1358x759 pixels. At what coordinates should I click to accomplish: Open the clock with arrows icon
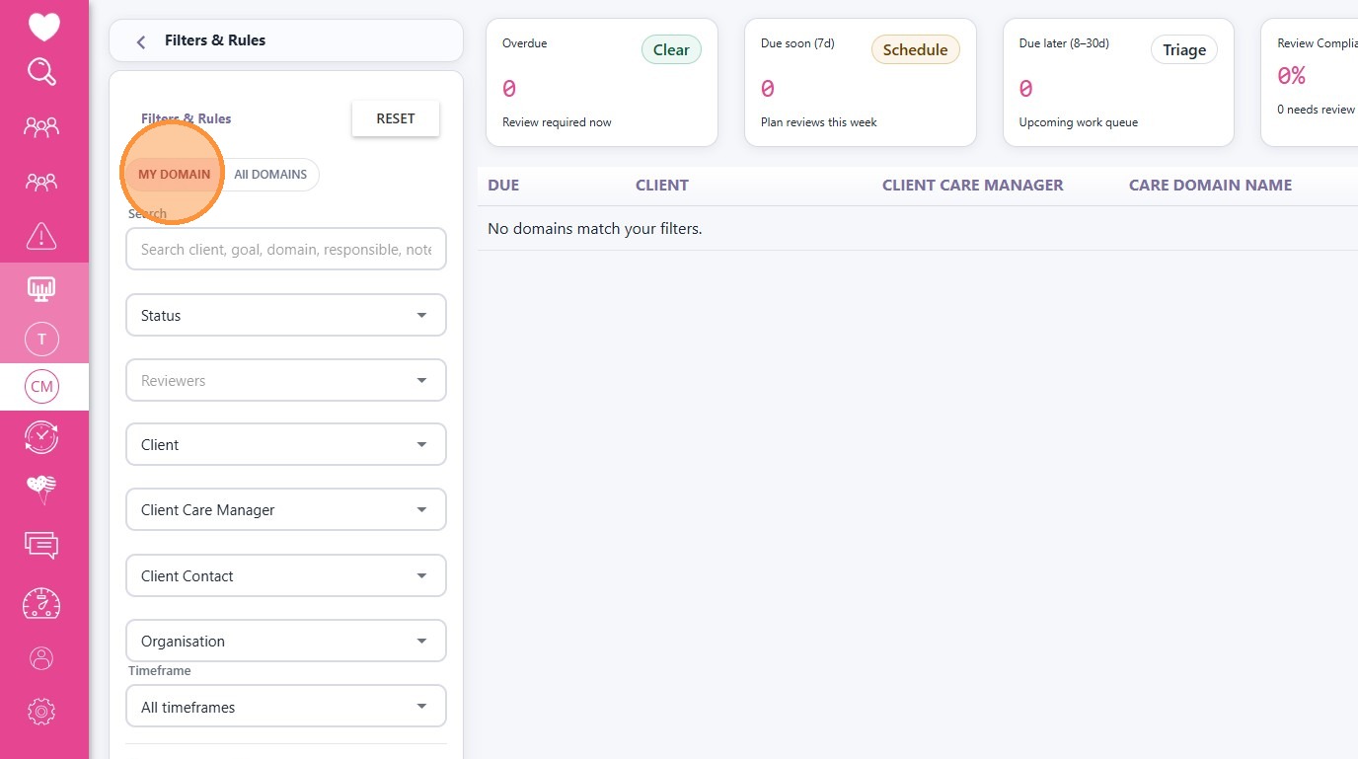click(x=41, y=436)
